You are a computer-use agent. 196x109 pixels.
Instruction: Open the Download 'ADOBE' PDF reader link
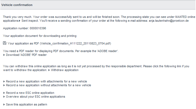(26, 55)
